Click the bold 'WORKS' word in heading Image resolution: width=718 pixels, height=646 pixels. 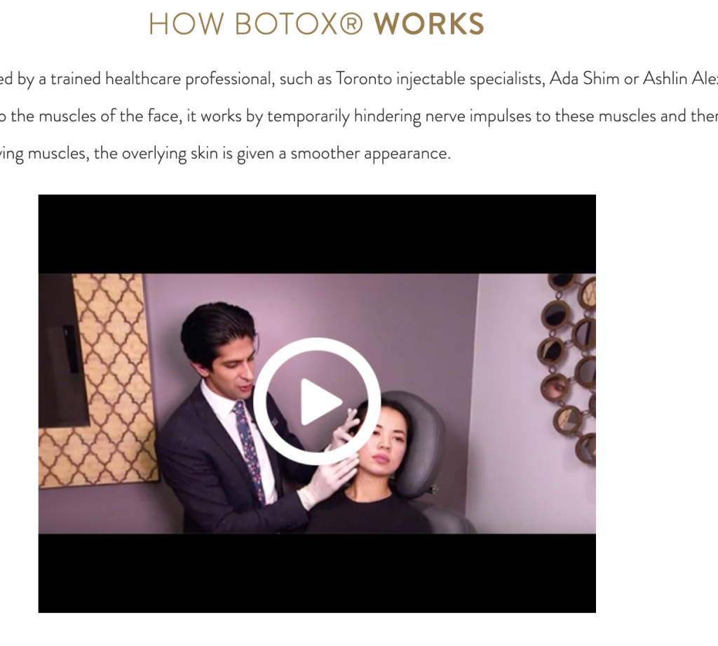tap(429, 24)
